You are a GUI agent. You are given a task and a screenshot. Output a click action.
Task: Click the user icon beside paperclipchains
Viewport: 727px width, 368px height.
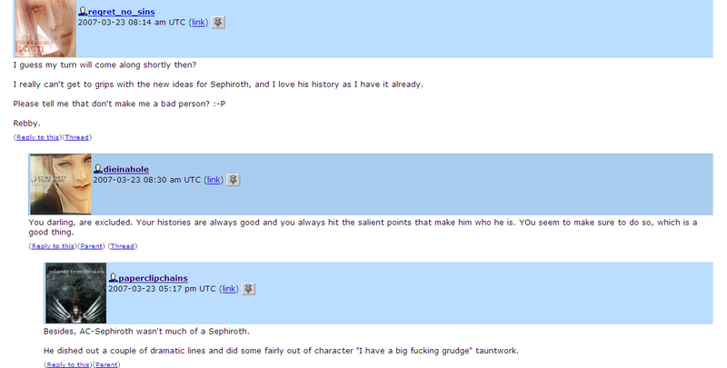(113, 278)
